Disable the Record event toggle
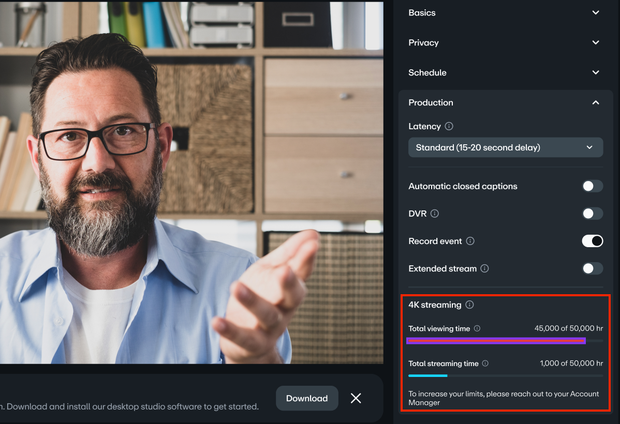 [592, 241]
